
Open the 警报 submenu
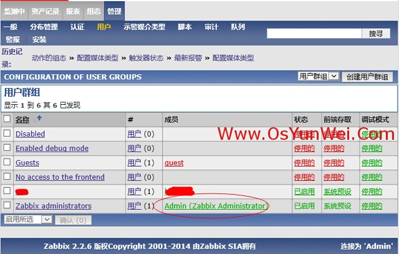point(12,39)
